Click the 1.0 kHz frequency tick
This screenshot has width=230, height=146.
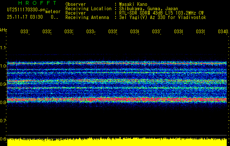point(3,66)
